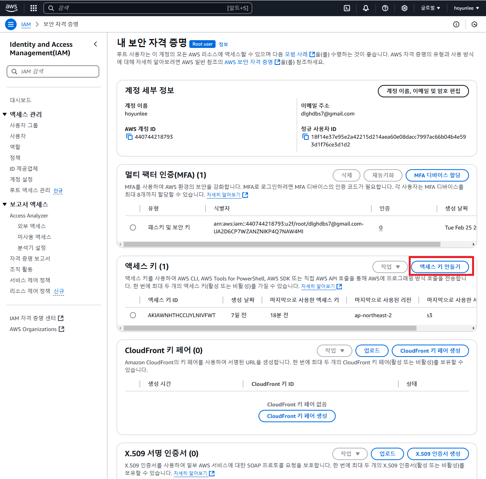Click 계정 이름, 이메일 및 암호 편집 button
The width and height of the screenshot is (486, 479).
coord(423,91)
